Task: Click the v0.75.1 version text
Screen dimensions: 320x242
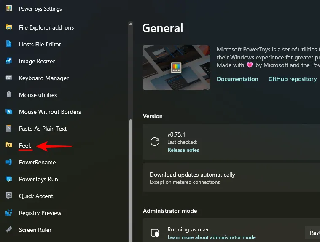Action: click(176, 134)
